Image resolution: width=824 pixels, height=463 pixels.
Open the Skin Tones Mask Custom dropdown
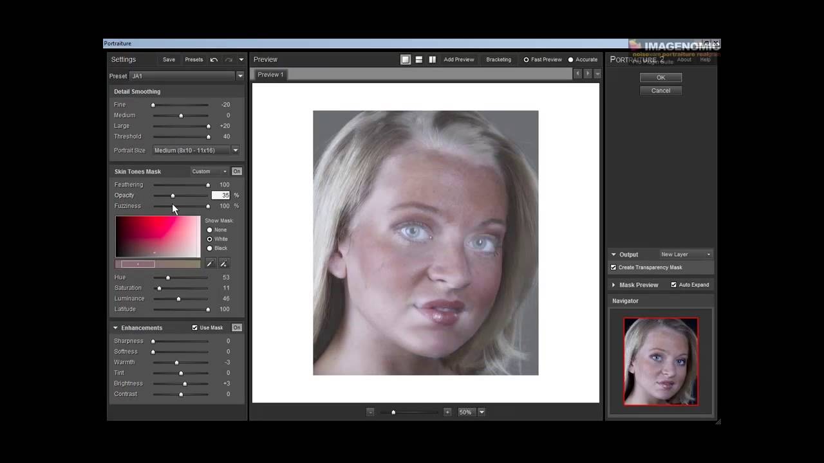pos(209,172)
